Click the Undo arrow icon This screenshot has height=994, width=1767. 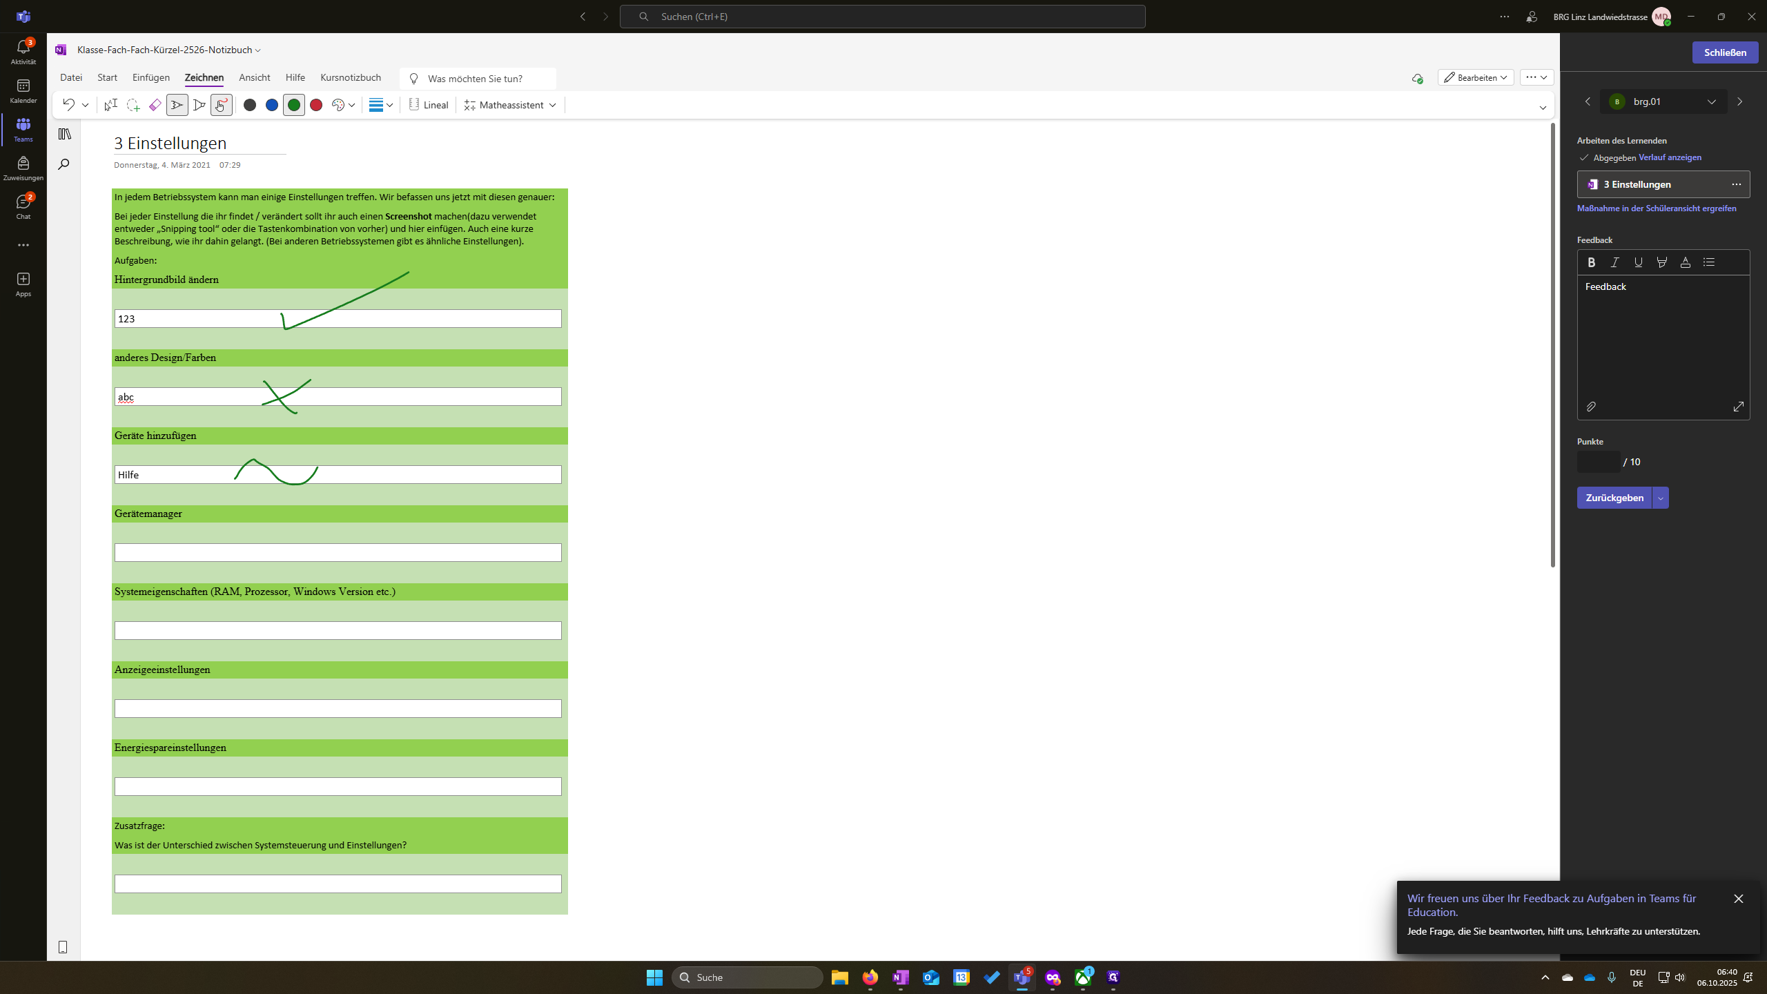[68, 105]
